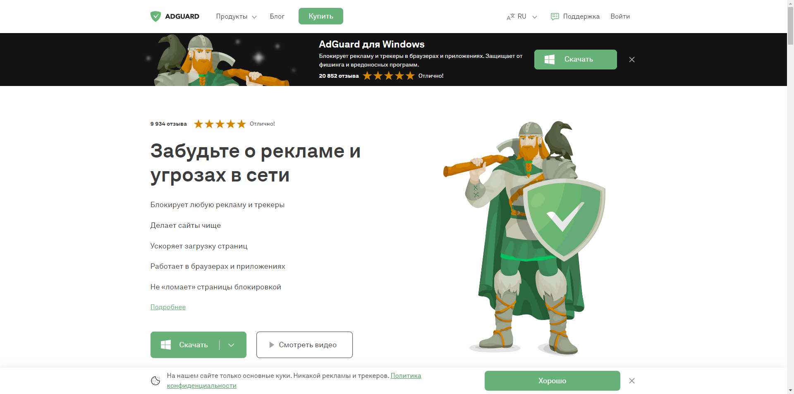This screenshot has width=794, height=394.
Task: Click the green Купить button
Action: 321,16
